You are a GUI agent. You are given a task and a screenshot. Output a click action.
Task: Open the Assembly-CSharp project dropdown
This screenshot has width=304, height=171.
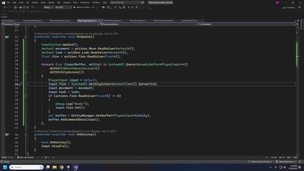[x=50, y=24]
